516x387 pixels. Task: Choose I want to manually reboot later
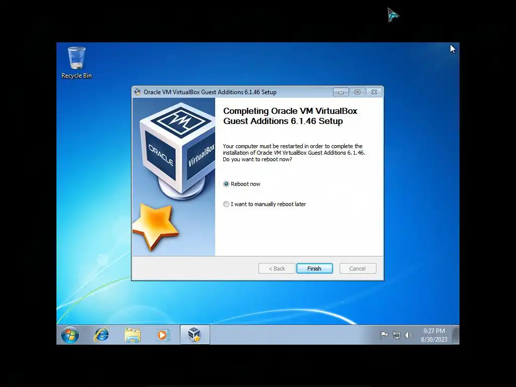[x=265, y=204]
